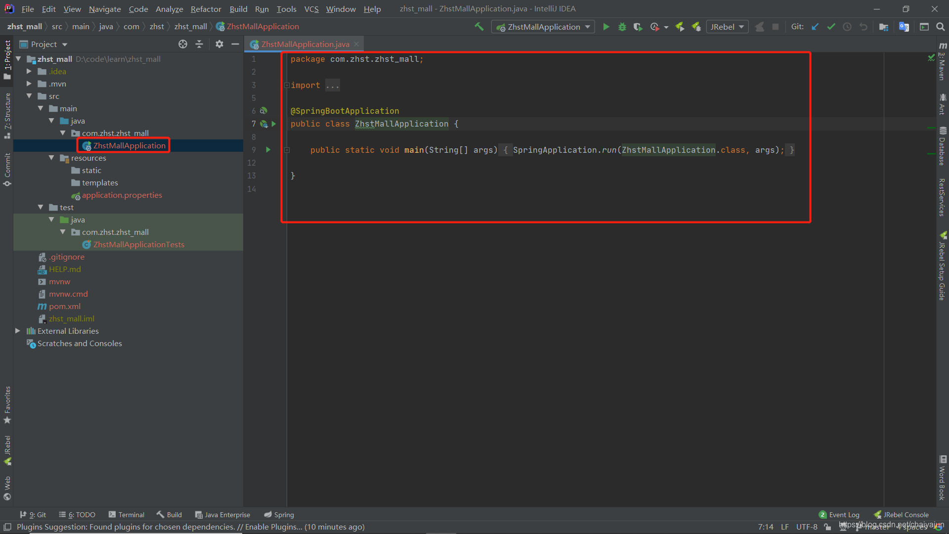Expand the External Libraries node
Screen dimensions: 949x534
click(x=18, y=331)
